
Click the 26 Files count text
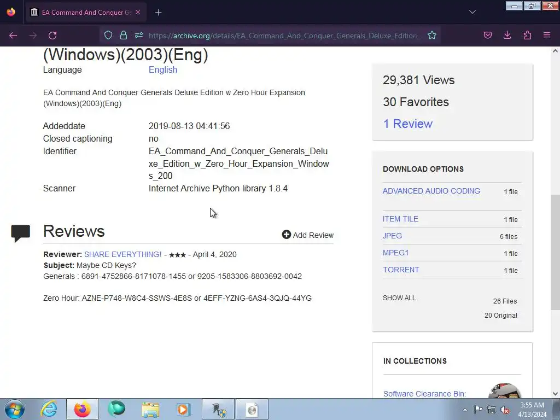[505, 301]
